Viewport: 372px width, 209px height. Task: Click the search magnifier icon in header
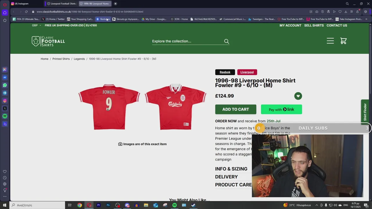click(x=227, y=41)
